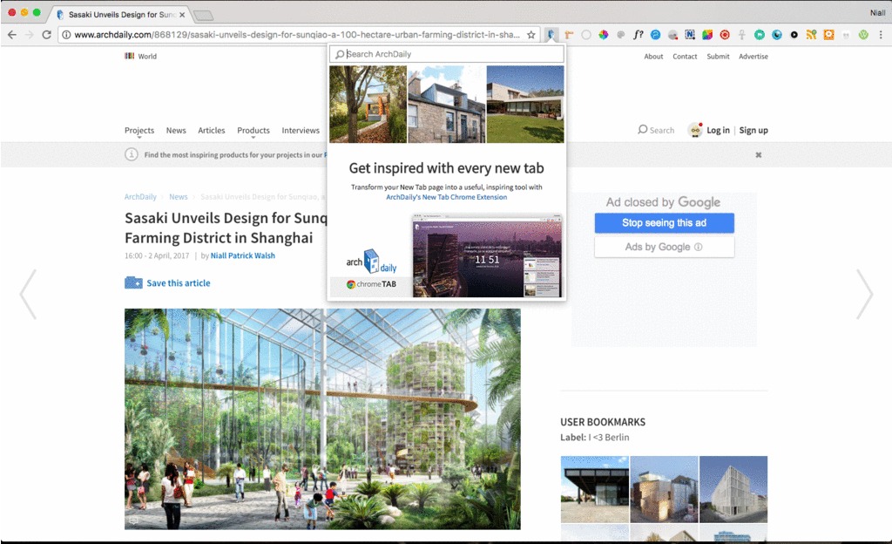The width and height of the screenshot is (892, 544).
Task: Click inside the Search ArchDaily input field
Action: pyautogui.click(x=446, y=53)
